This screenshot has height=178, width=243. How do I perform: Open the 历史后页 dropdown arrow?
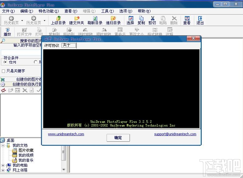pos(45,20)
